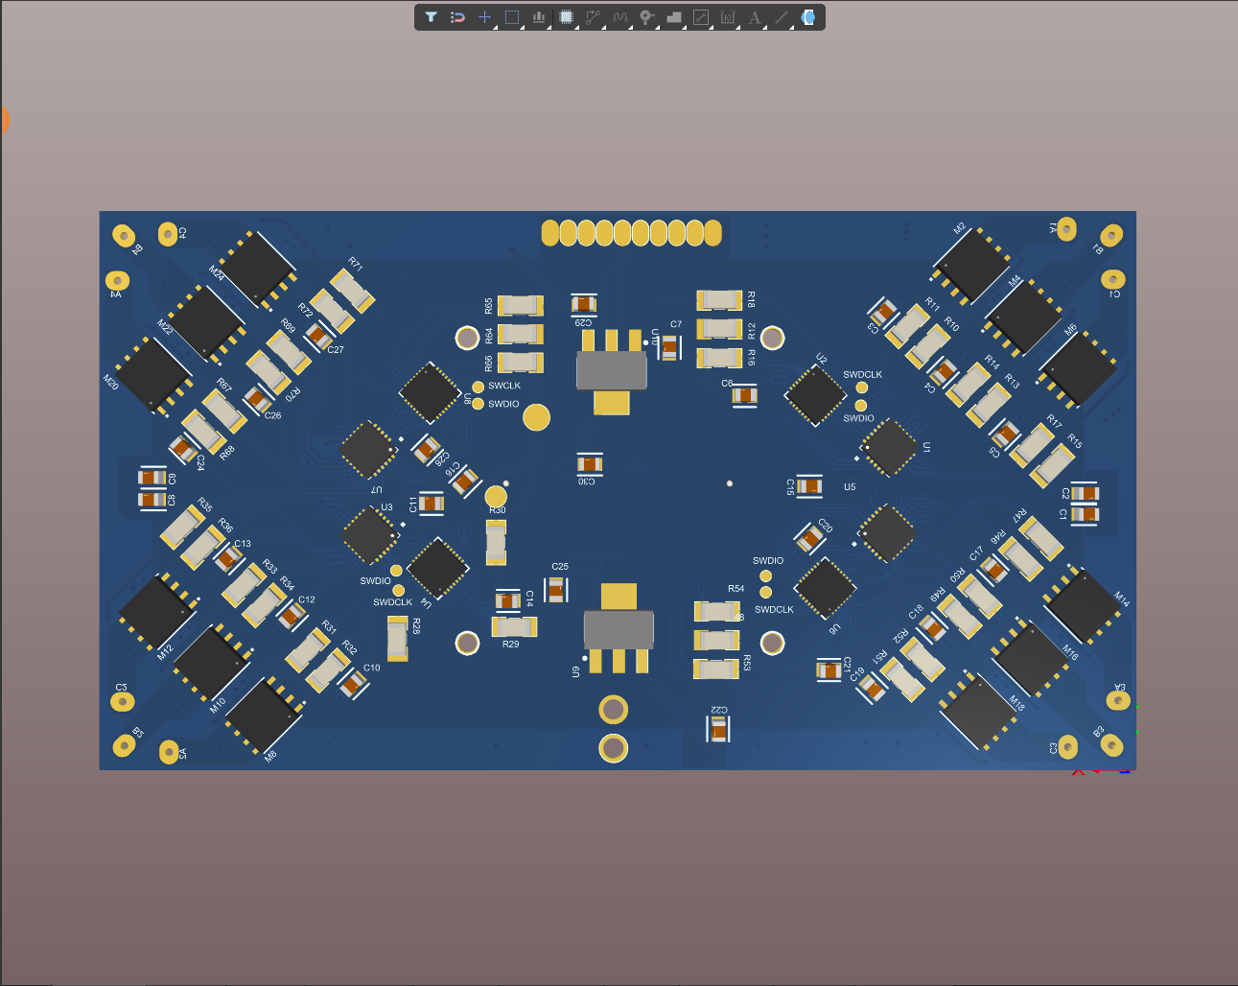Click resistor R18 on the board
This screenshot has height=986, width=1238.
[x=719, y=300]
